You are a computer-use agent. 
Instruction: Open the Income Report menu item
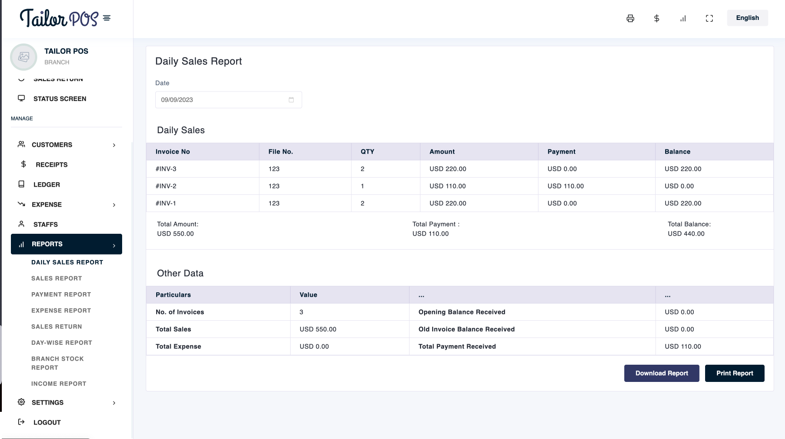point(59,384)
